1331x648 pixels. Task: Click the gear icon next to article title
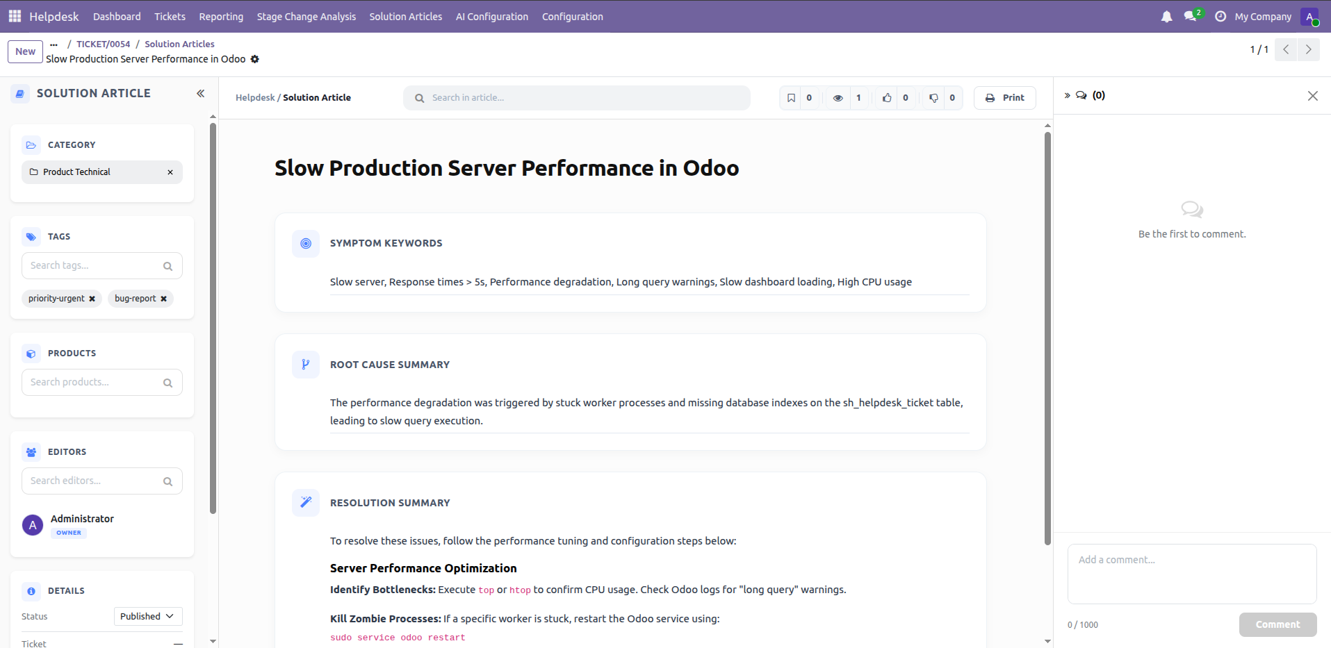click(x=255, y=59)
